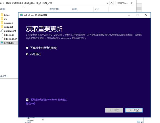Click the magnifier icon in the search box

click(131, 3)
